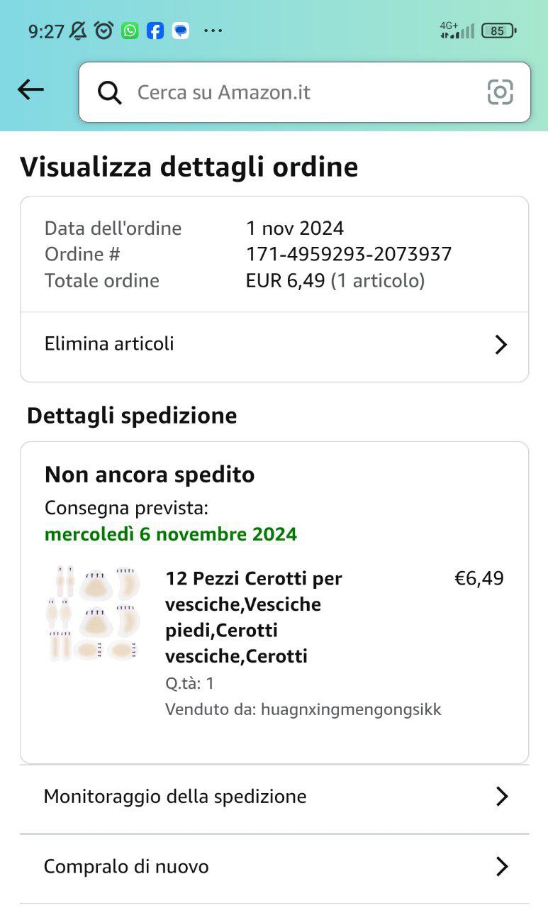Tap the search magnifier icon
The width and height of the screenshot is (548, 908).
pyautogui.click(x=109, y=92)
